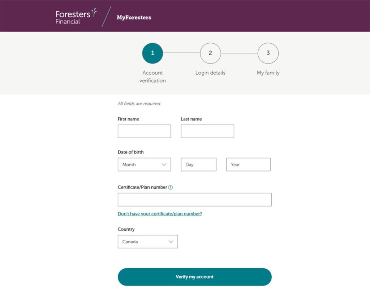Viewport: 370px width, 291px height.
Task: Click the Year input field
Action: pyautogui.click(x=248, y=164)
